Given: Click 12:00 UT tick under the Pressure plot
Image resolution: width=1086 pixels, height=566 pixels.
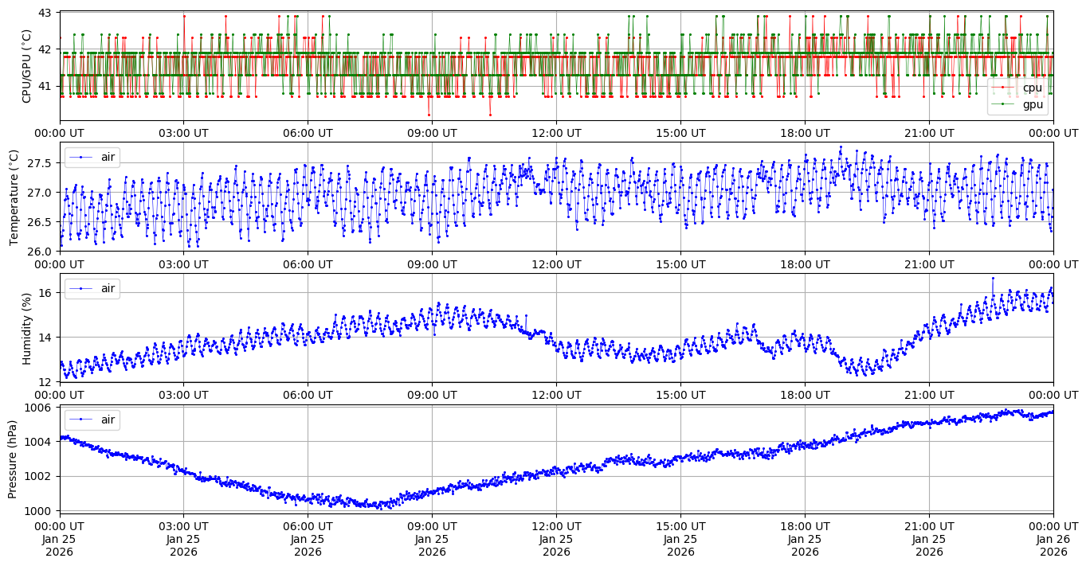Looking at the screenshot, I should 556,526.
